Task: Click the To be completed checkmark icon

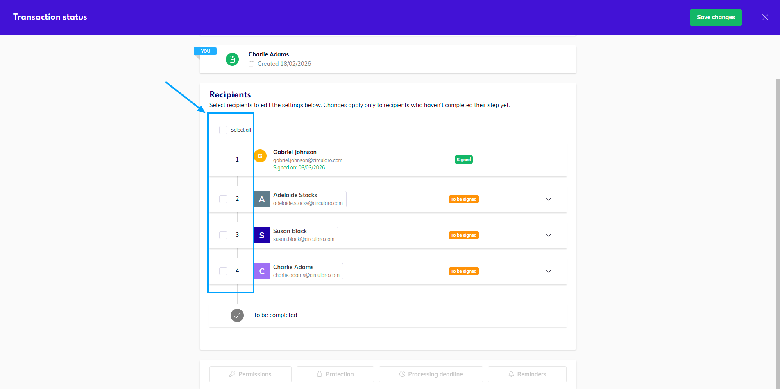Action: 237,315
